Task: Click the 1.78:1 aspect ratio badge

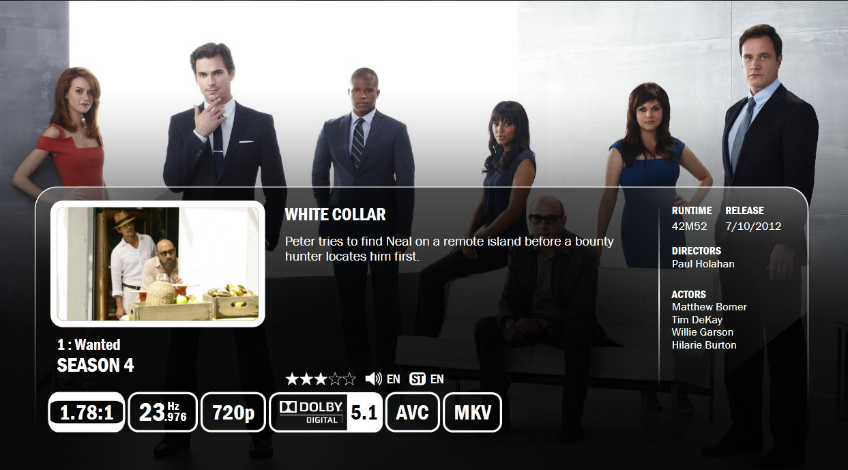Action: coord(86,412)
